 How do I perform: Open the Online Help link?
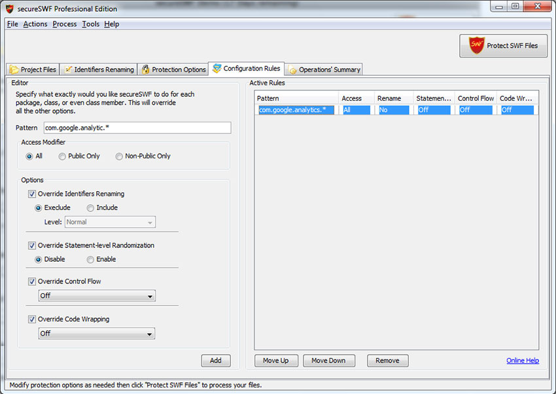coord(522,361)
